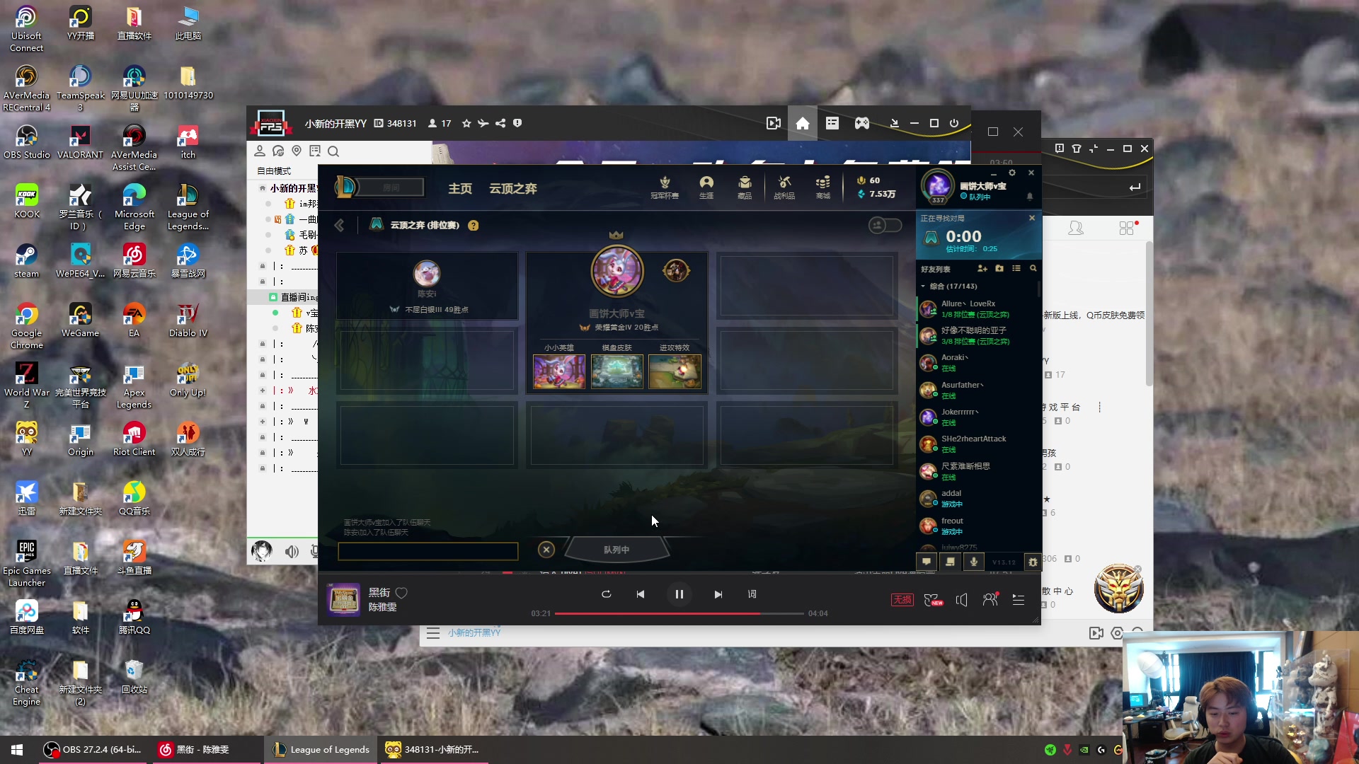
Task: Click the bug report icon
Action: tap(1033, 562)
